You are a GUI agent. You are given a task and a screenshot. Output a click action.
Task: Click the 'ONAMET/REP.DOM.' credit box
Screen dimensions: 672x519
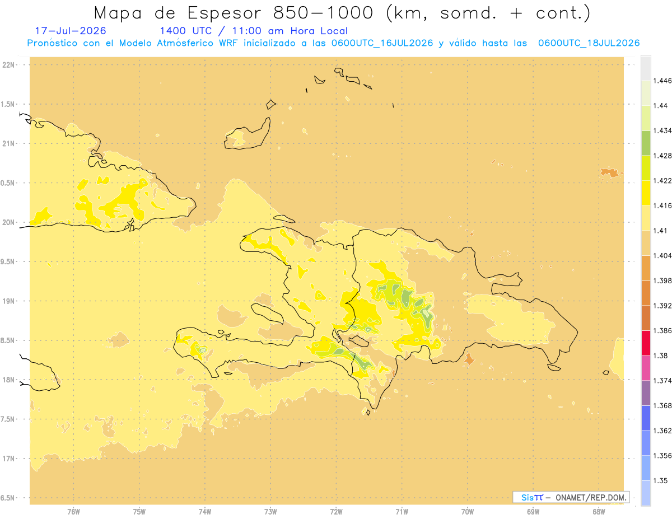pyautogui.click(x=571, y=497)
